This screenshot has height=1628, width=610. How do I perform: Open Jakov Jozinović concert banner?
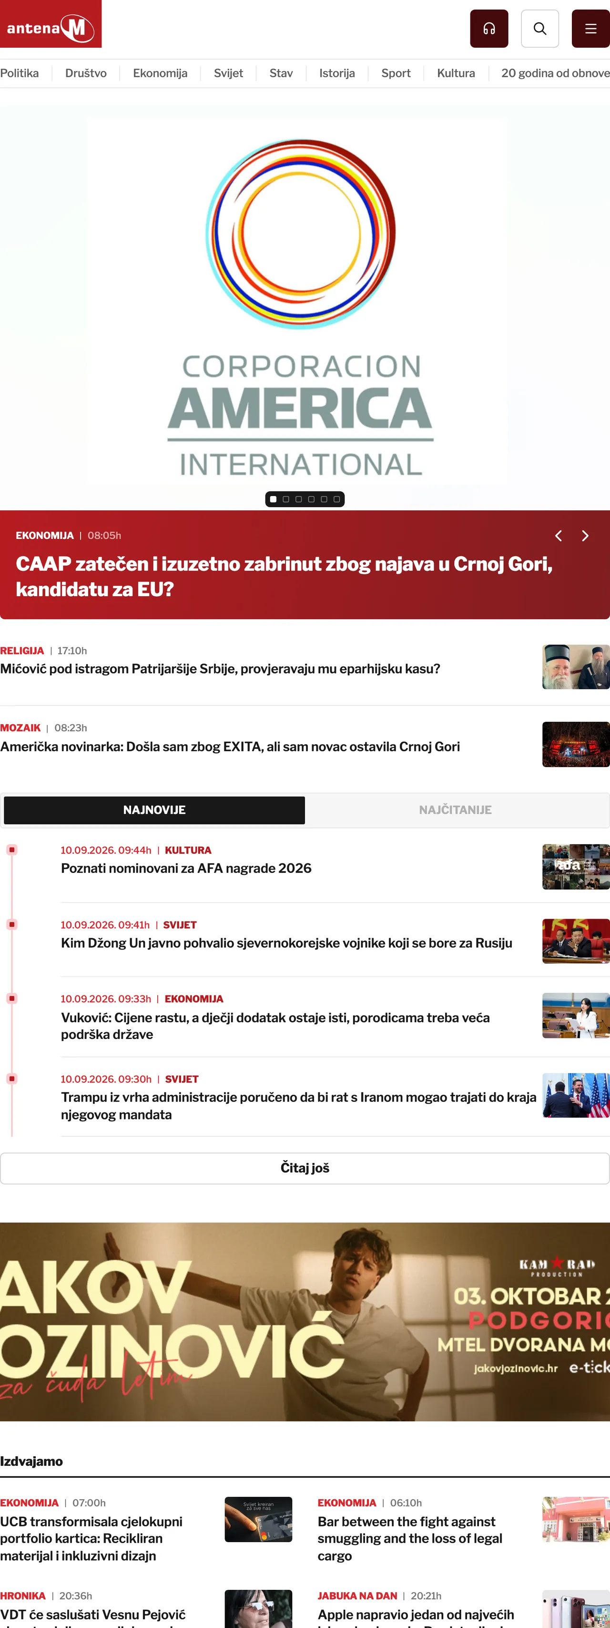(305, 1321)
